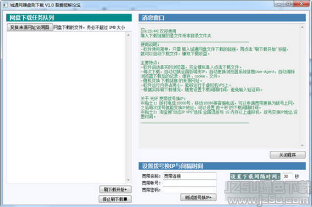Screen dimensions: 312x207
Task: Click the 主要特点: line in message window
Action: pos(150,63)
